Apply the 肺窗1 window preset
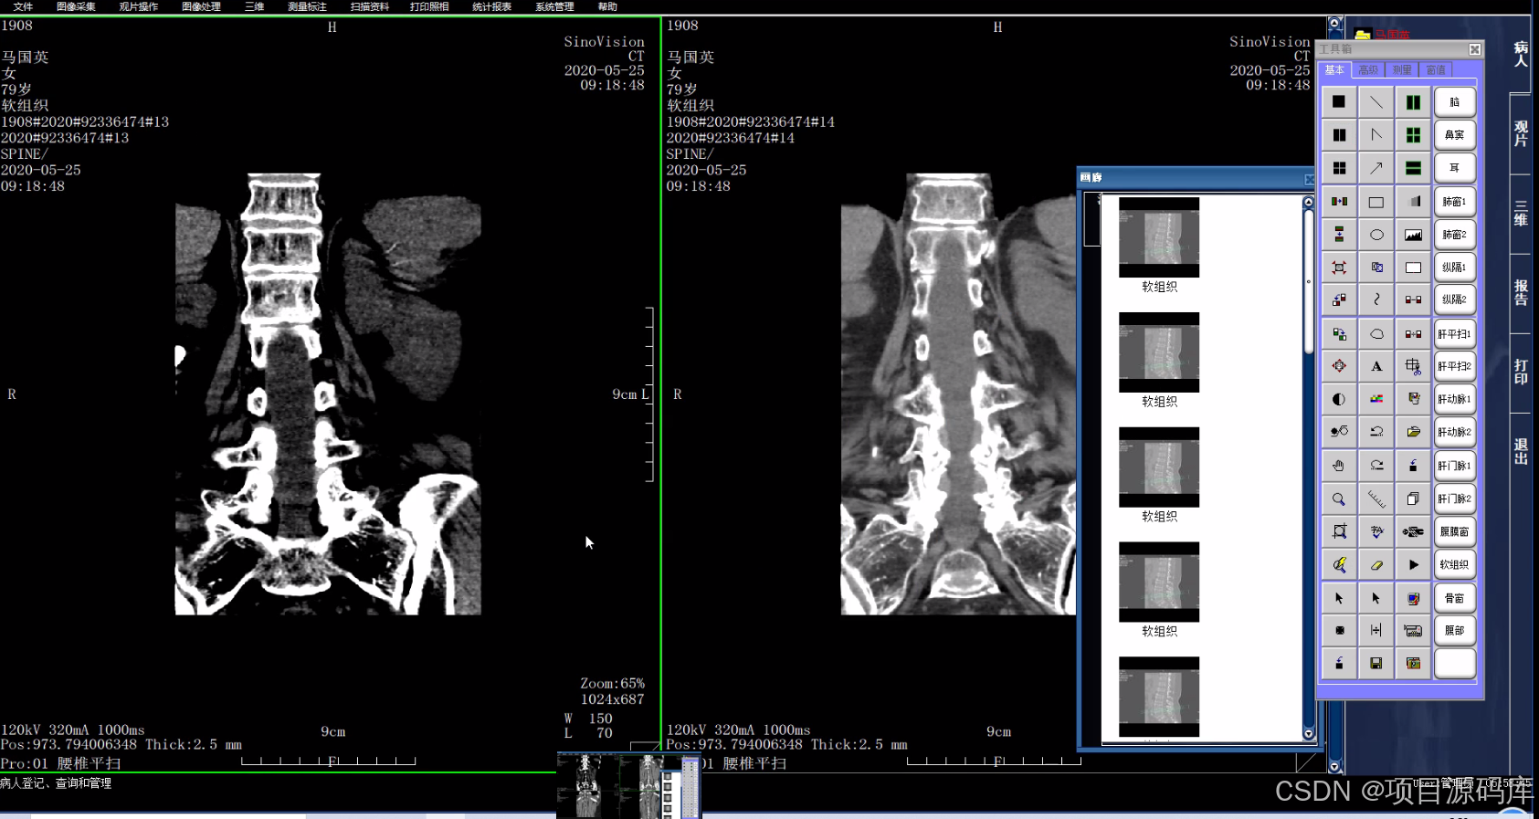The image size is (1539, 819). [x=1455, y=202]
